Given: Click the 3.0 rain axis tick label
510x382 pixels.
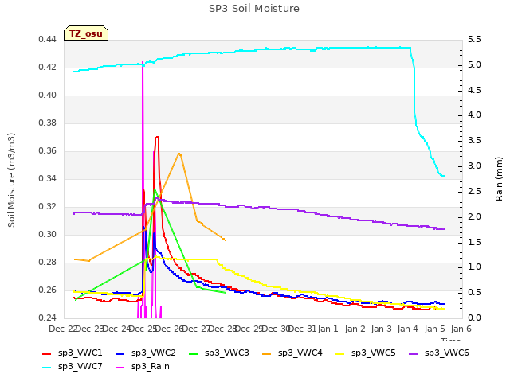Looking at the screenshot, I should click(474, 166).
